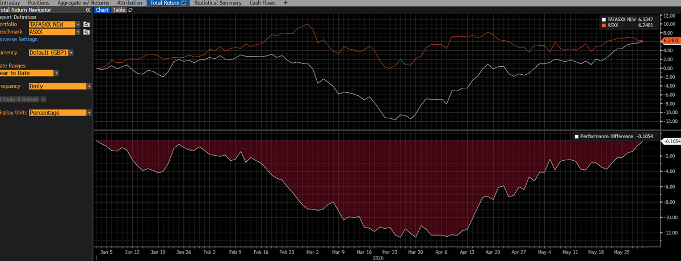The width and height of the screenshot is (681, 261).
Task: Toggle the checkmark on the Total Return tab
Action: click(x=183, y=3)
